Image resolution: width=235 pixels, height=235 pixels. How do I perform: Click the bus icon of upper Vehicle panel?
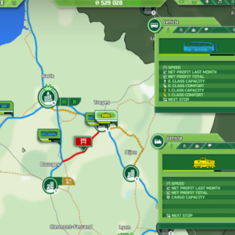[154, 25]
